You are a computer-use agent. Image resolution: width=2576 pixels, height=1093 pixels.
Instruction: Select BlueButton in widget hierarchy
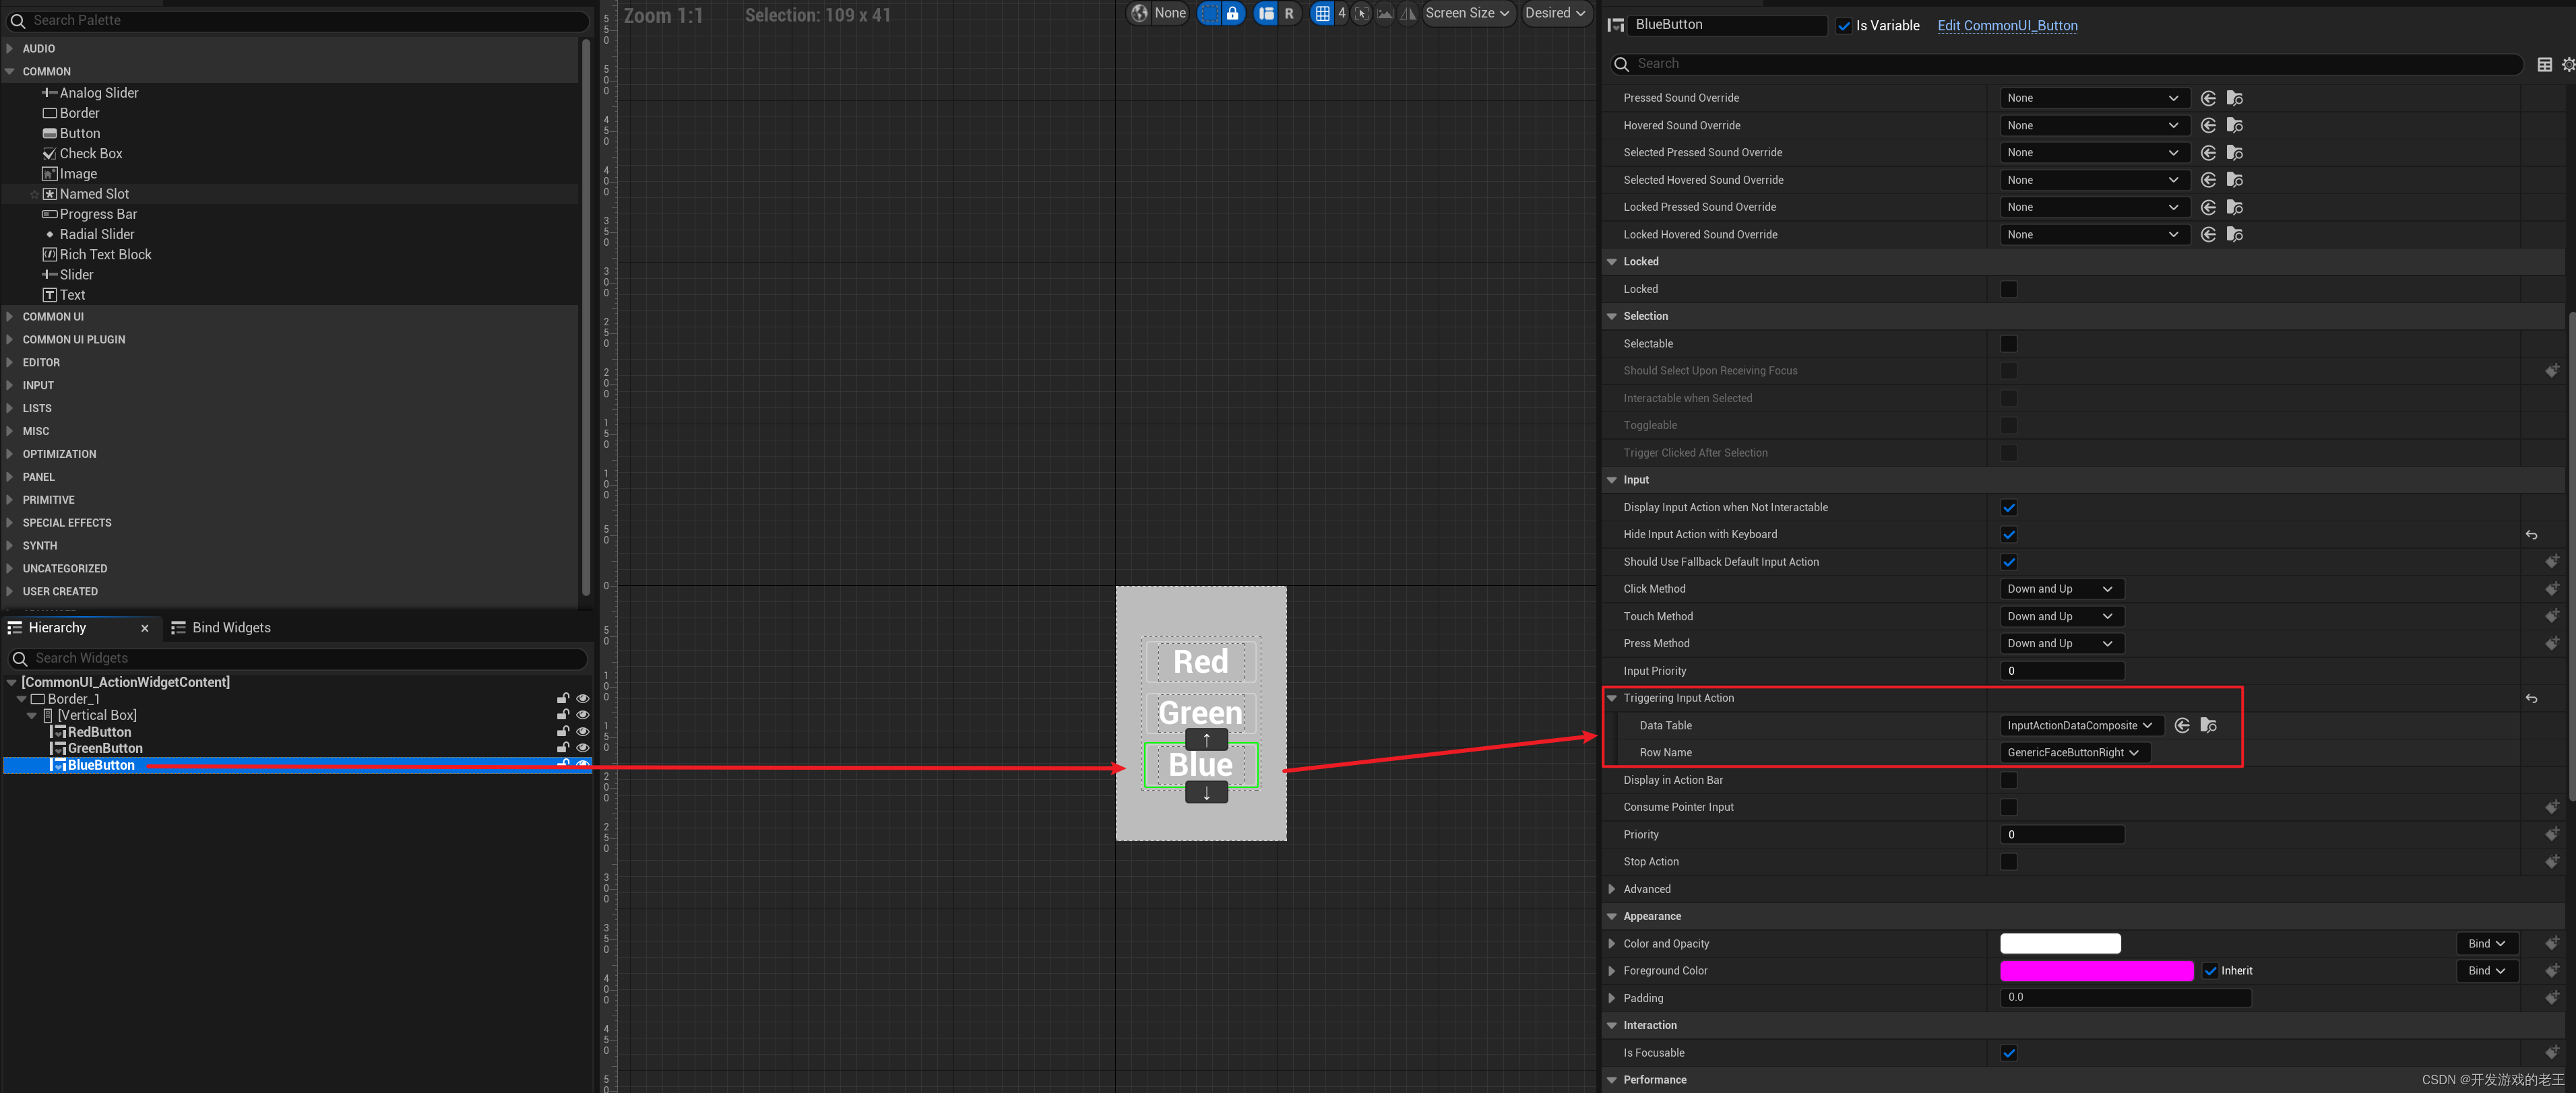click(102, 765)
